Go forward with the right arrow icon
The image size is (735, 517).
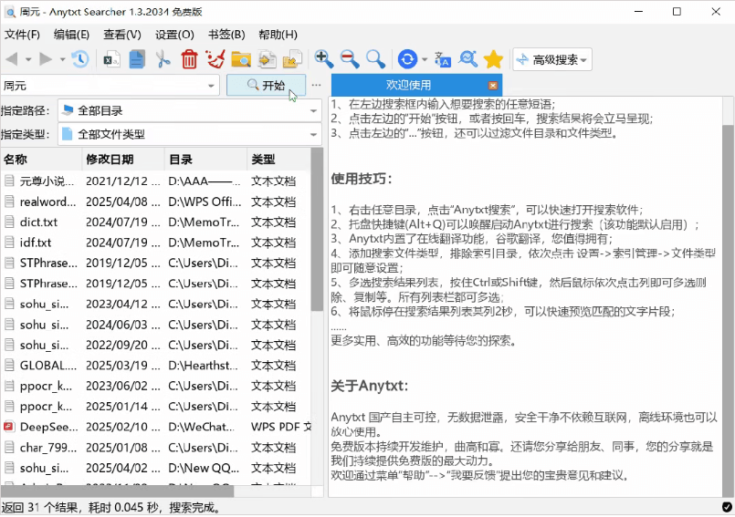[46, 59]
